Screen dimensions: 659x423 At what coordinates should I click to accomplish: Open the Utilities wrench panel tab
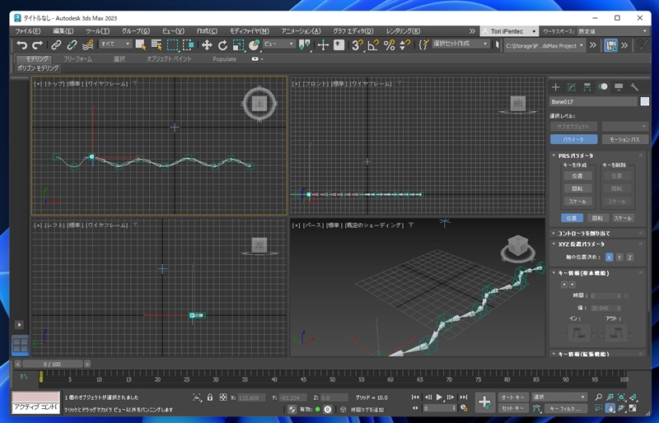coord(634,87)
